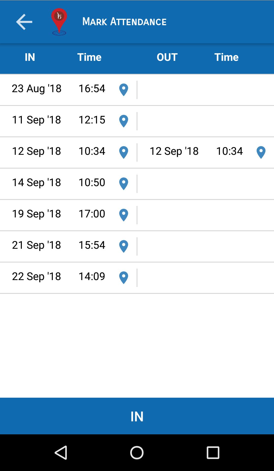Screen dimensions: 274x471
Task: Open location pin for 14 Sep '18 check-in
Action: pos(124,184)
